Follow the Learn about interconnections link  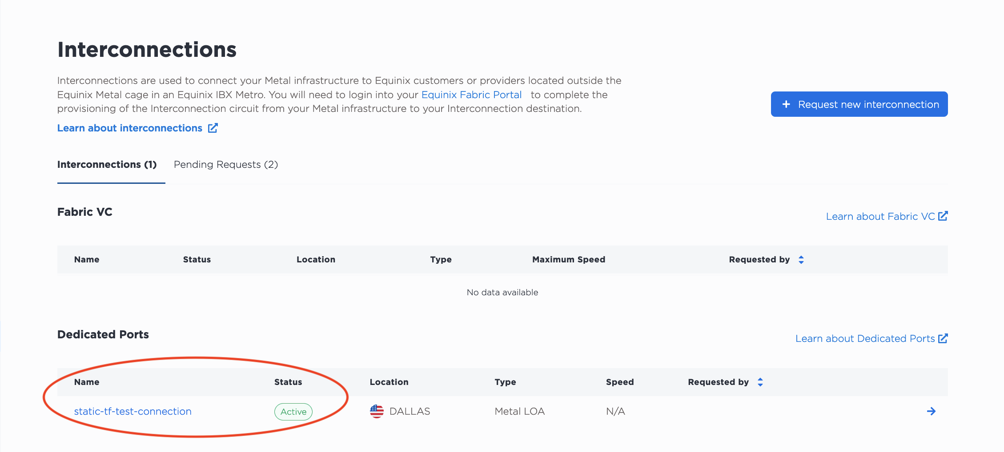(130, 128)
